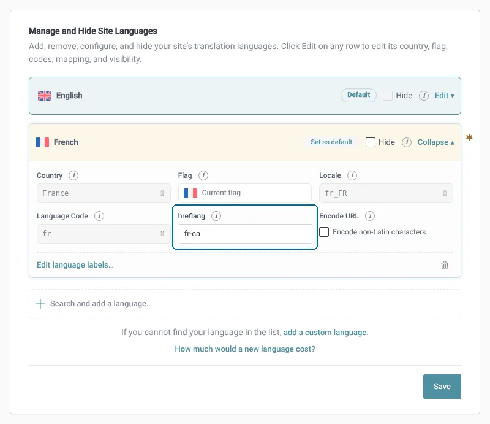Focus the hreflang input with fr-ca

click(x=246, y=234)
